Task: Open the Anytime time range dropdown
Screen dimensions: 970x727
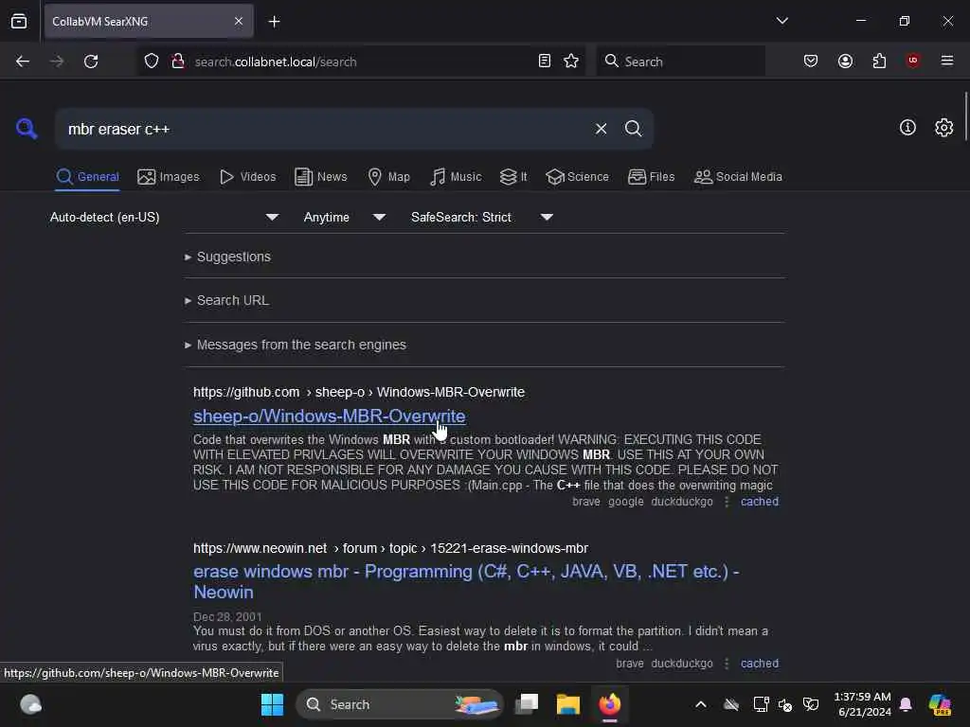Action: (x=344, y=217)
